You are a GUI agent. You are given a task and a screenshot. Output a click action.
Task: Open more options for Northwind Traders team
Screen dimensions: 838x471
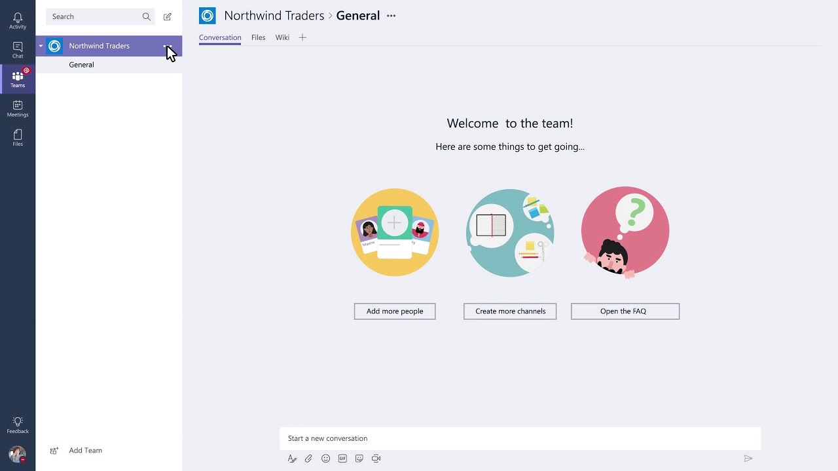coord(168,46)
